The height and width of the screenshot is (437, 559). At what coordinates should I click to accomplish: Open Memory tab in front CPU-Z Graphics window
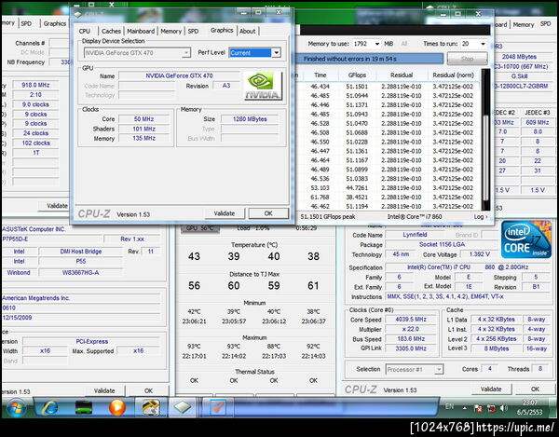171,31
